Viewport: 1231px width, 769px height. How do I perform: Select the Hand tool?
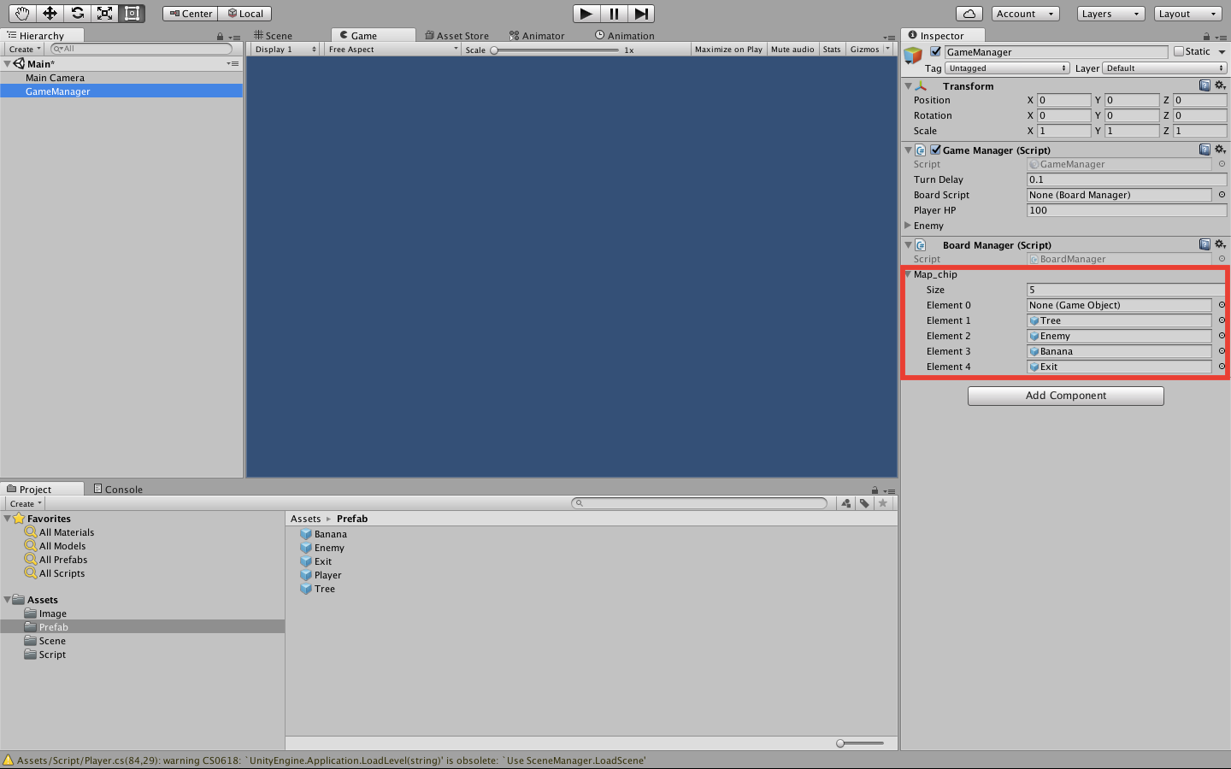coord(21,14)
